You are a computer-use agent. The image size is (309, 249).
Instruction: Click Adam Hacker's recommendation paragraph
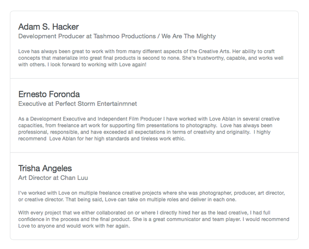151,58
